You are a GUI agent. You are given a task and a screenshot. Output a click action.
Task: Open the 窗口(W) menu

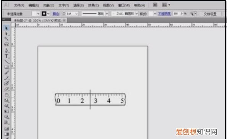124,5
